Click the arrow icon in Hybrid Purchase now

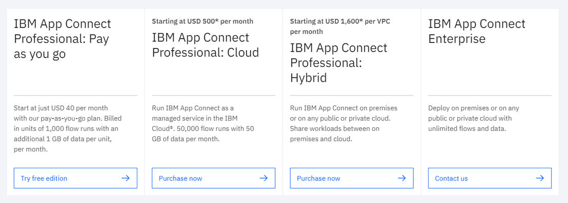[x=401, y=178]
